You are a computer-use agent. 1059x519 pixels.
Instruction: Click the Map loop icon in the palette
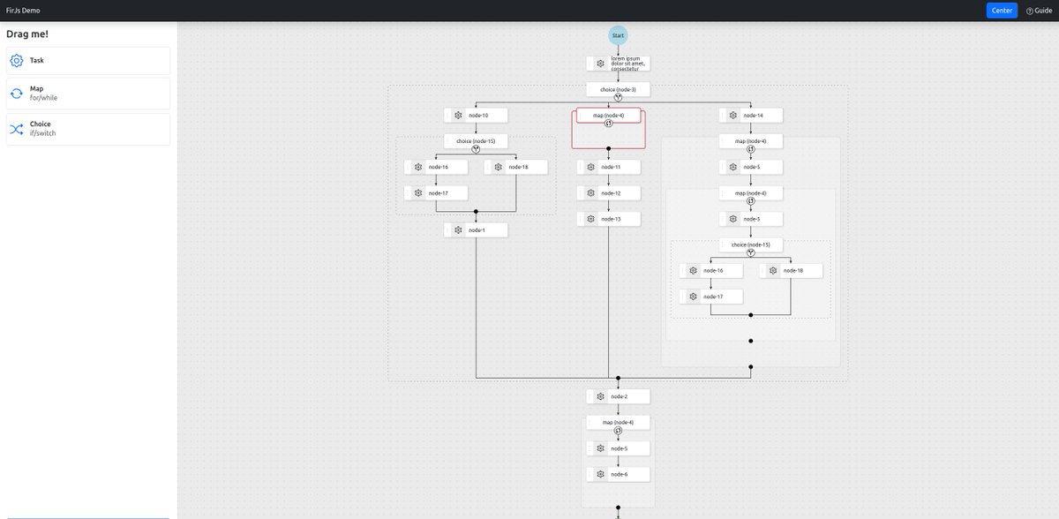pyautogui.click(x=16, y=94)
